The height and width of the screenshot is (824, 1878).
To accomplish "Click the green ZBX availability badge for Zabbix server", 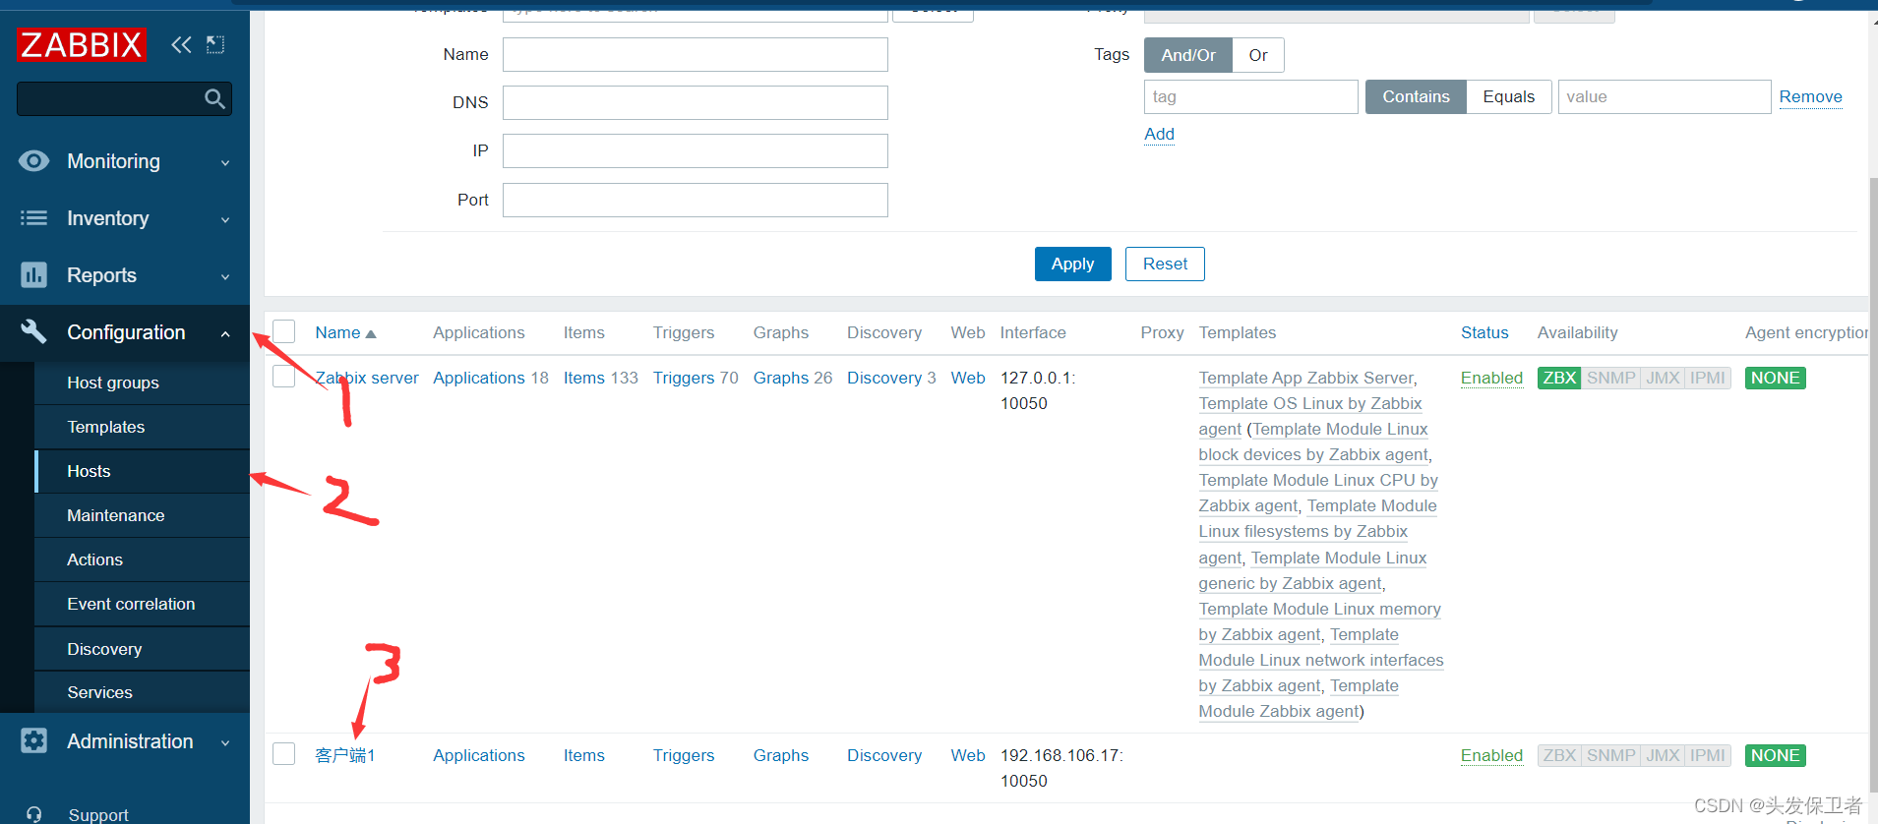I will pos(1559,378).
